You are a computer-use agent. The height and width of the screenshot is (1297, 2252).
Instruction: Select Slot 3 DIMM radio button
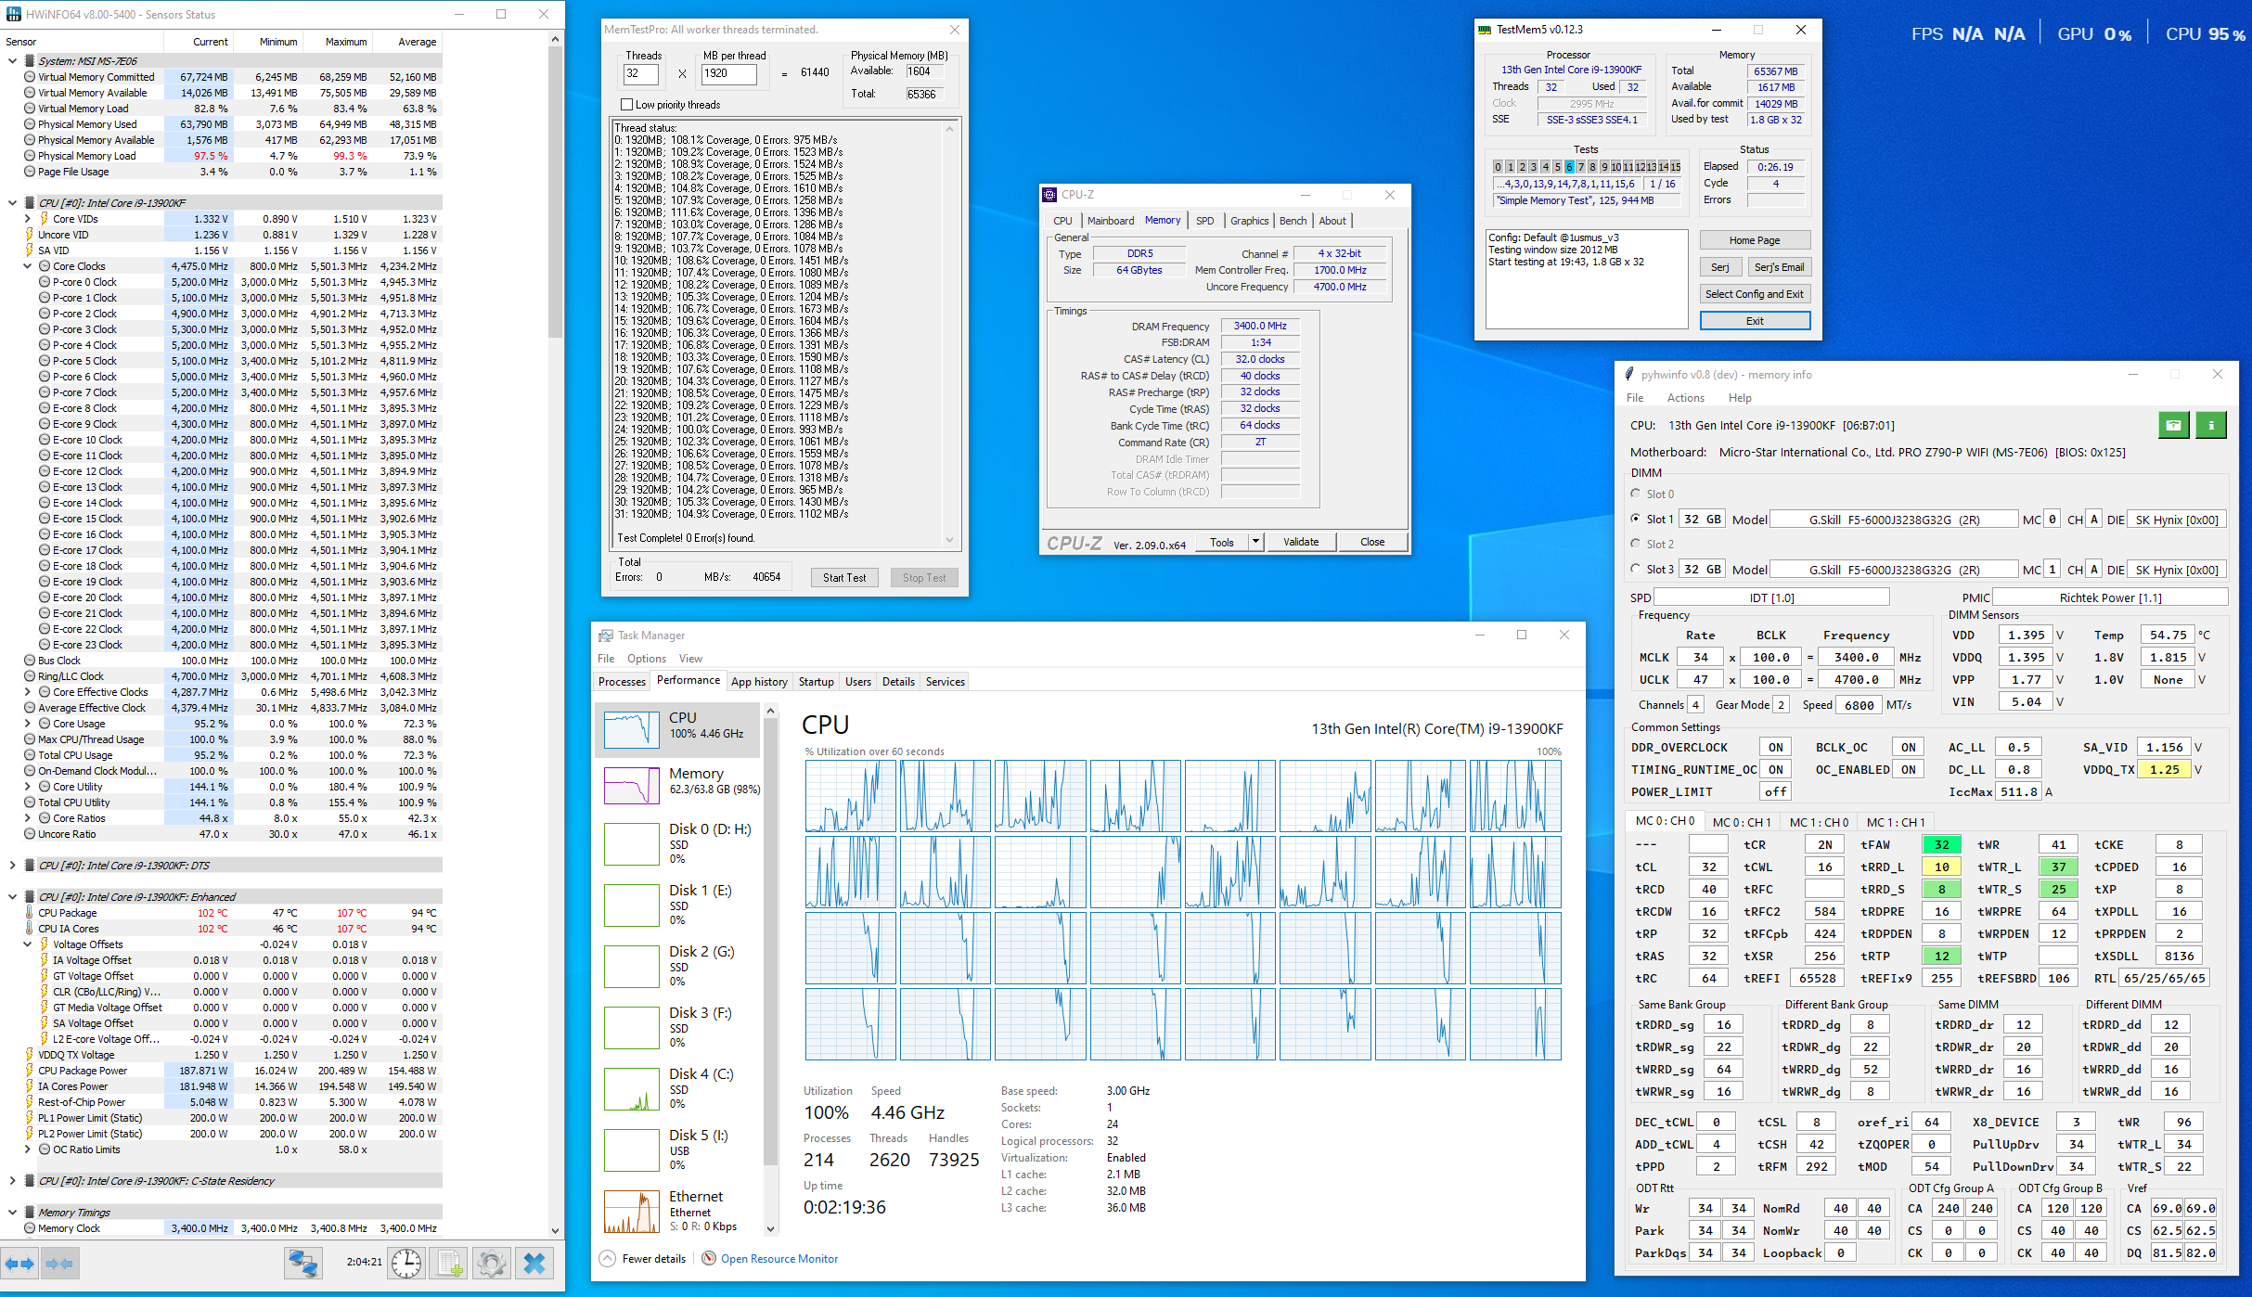point(1636,569)
